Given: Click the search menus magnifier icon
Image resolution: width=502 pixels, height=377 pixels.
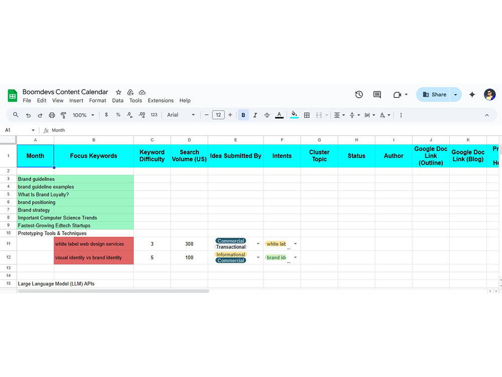Looking at the screenshot, I should tap(16, 115).
